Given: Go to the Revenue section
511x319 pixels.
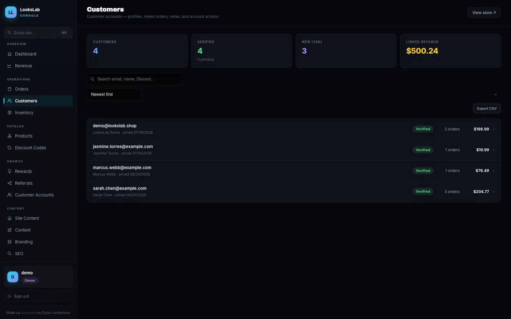Looking at the screenshot, I should (x=38, y=66).
